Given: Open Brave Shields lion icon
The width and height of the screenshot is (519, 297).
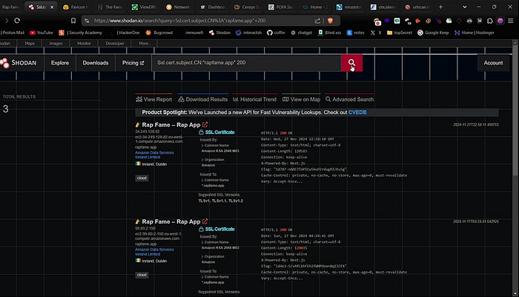Looking at the screenshot, I should (x=330, y=21).
